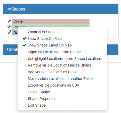The width and height of the screenshot is (121, 113).
Task: Choose Unhighlight Locations inside Shape Locations
Action: click(x=65, y=59)
